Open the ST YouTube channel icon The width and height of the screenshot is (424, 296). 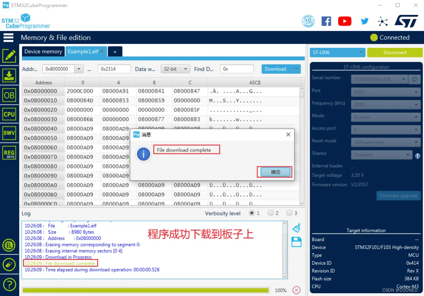[345, 21]
